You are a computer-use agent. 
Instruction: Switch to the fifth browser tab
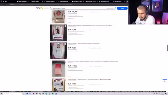64,1
